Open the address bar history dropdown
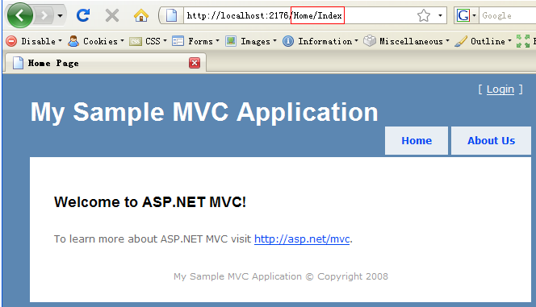536x307 pixels. click(440, 15)
